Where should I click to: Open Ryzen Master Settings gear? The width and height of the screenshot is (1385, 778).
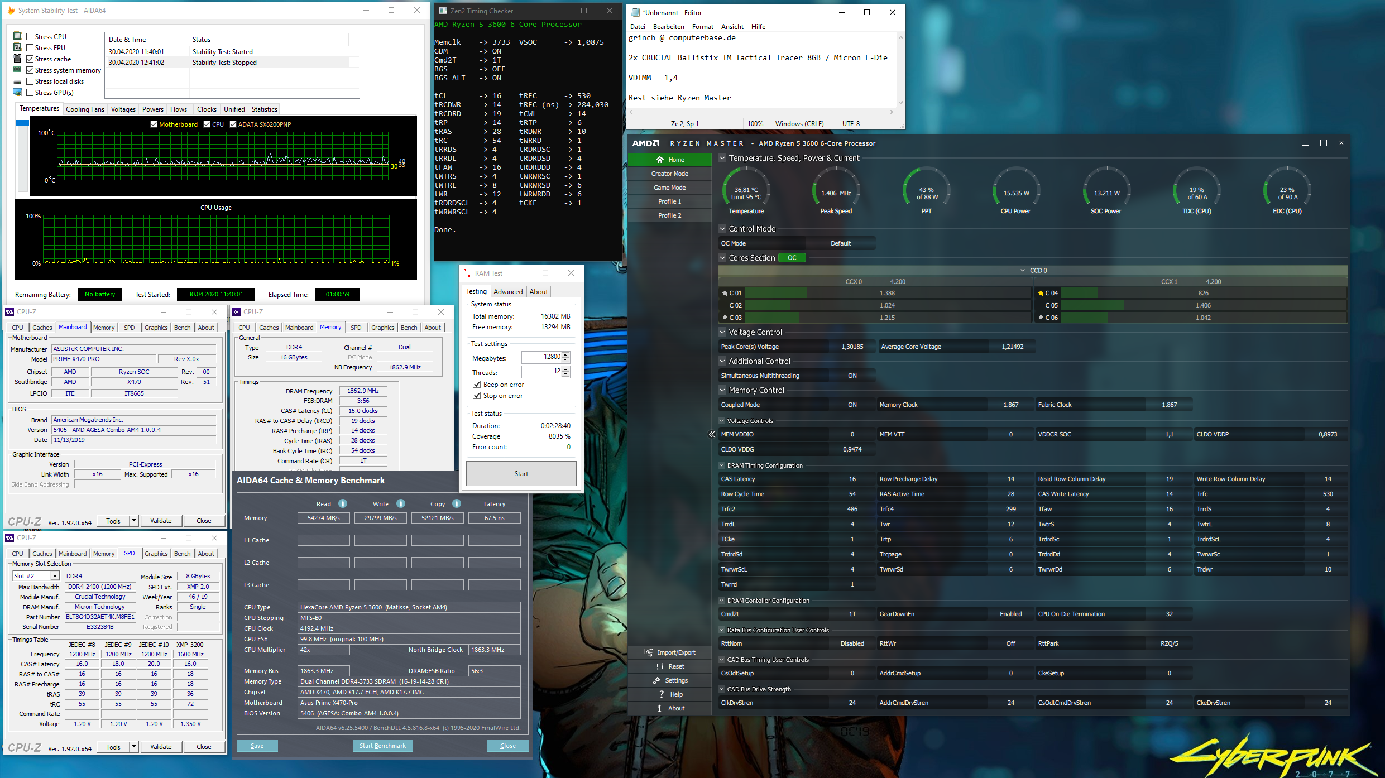tap(656, 680)
